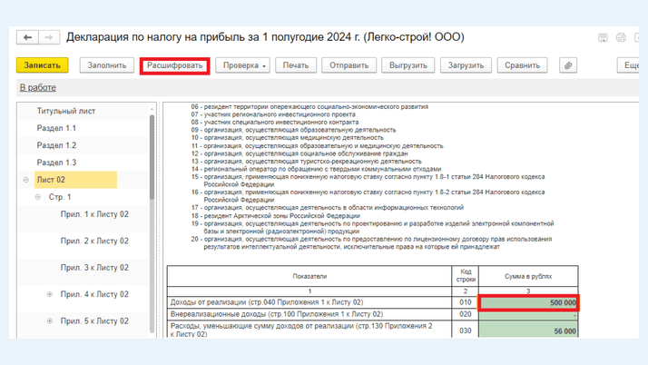Click the section tree vertical scrollbar
Image resolution: width=648 pixels, height=365 pixels.
click(152, 157)
